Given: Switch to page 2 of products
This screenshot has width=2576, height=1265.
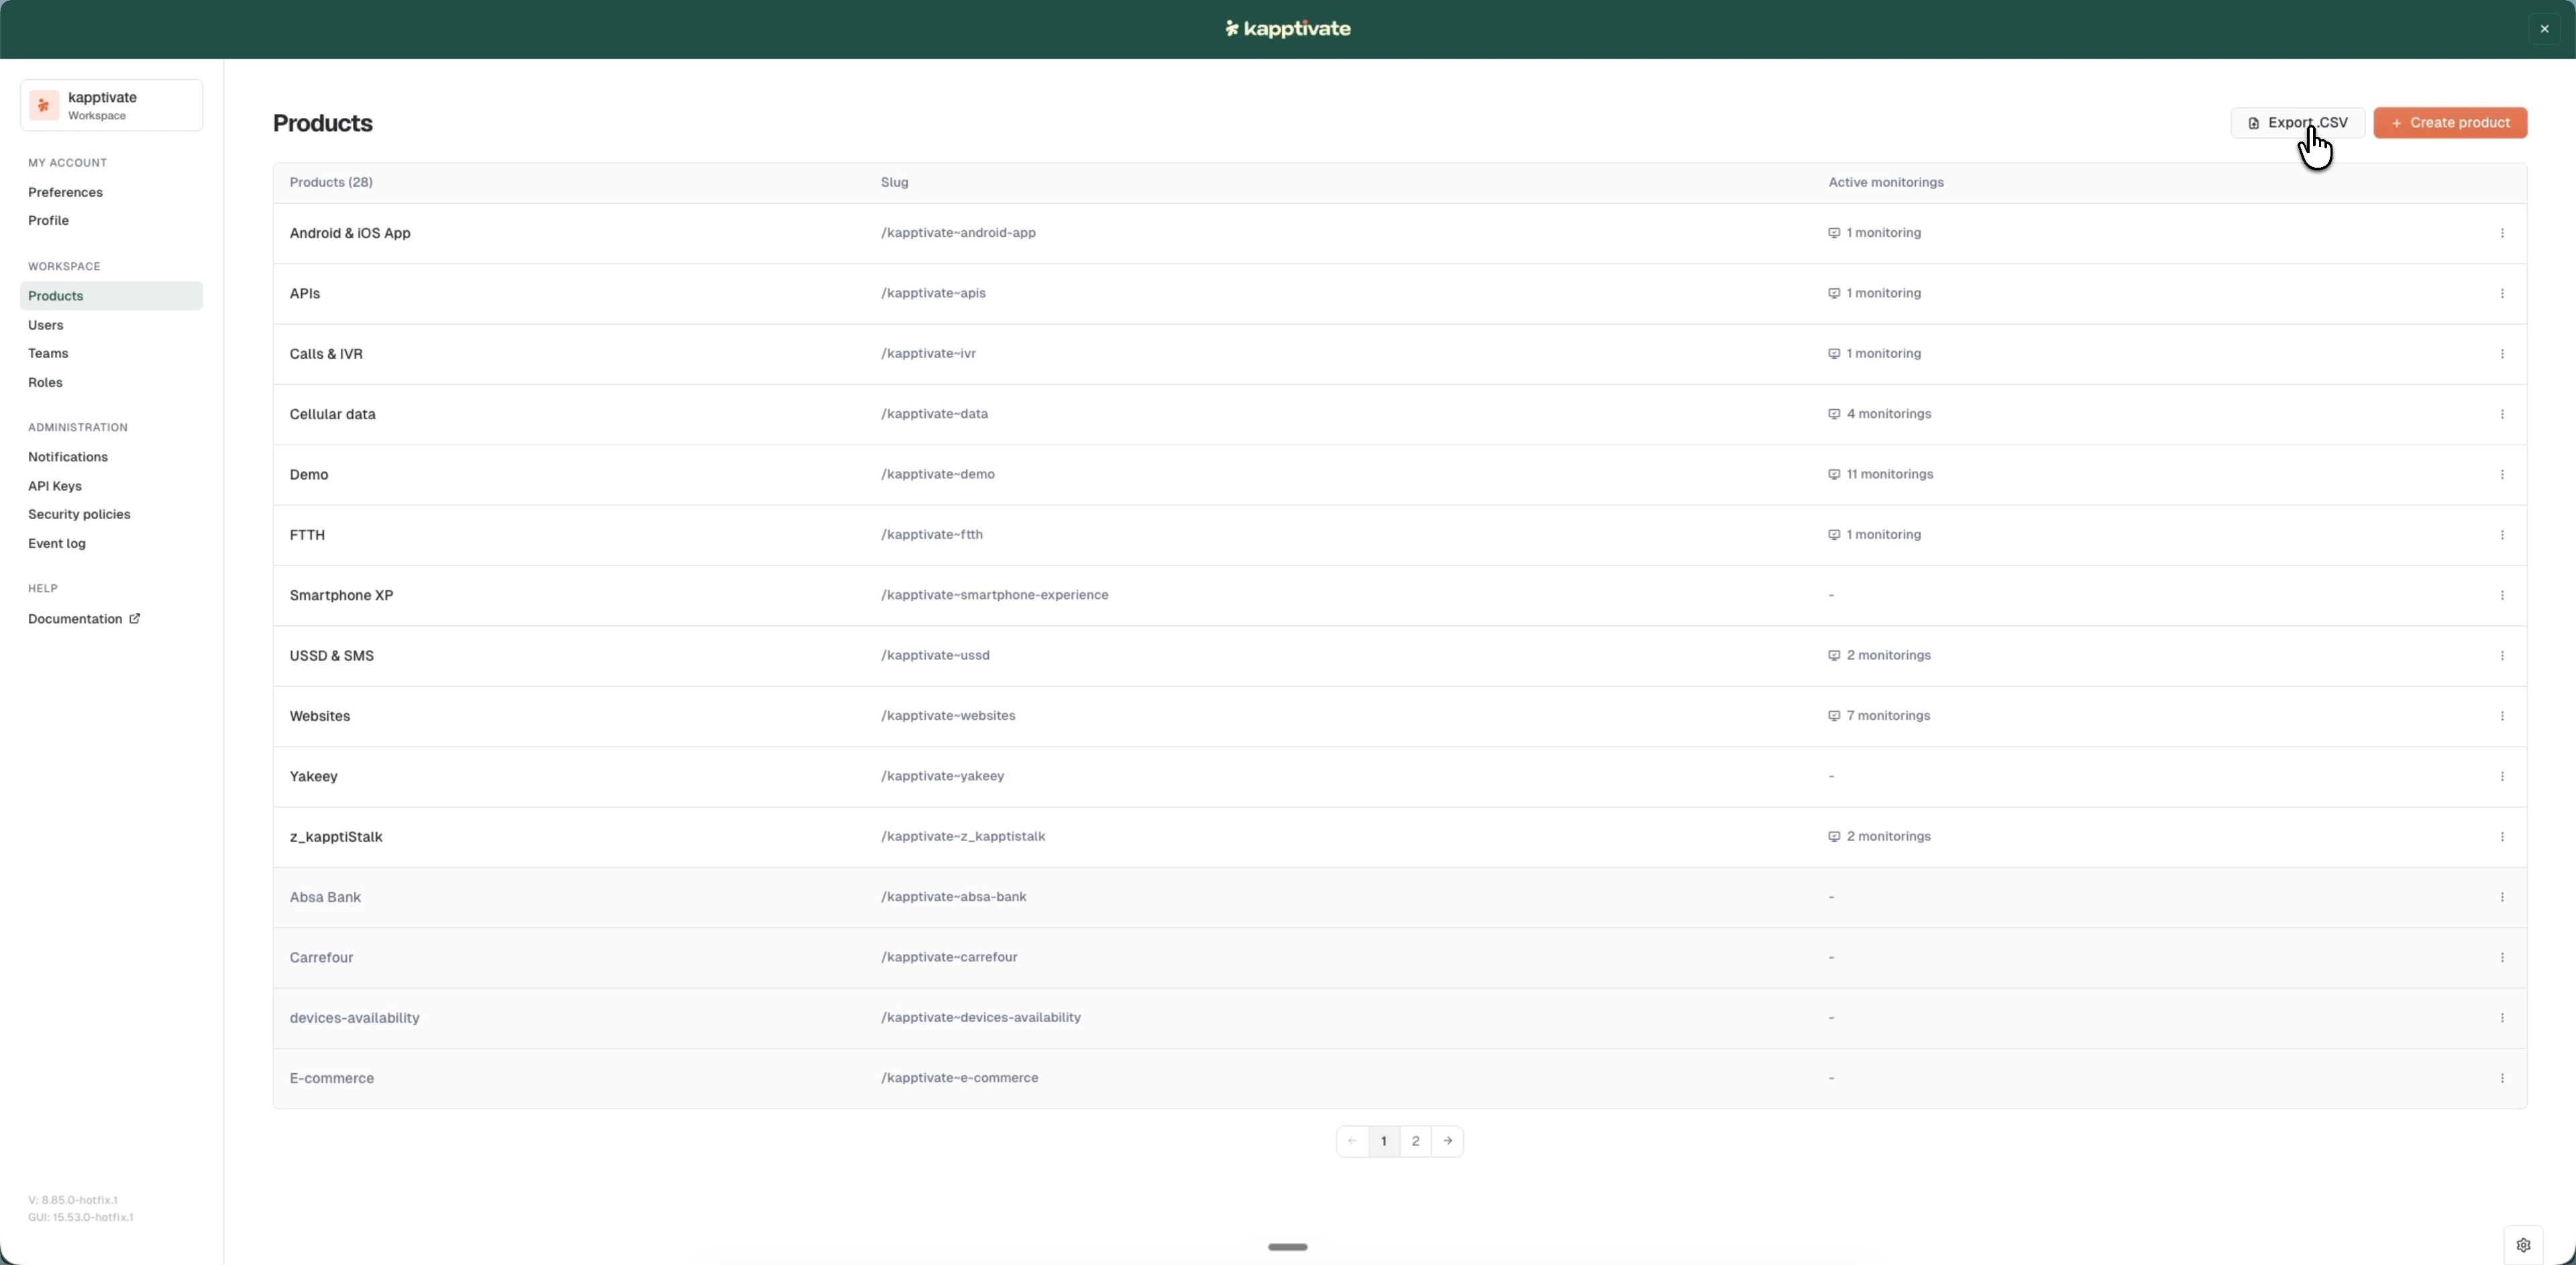Looking at the screenshot, I should coord(1415,1141).
